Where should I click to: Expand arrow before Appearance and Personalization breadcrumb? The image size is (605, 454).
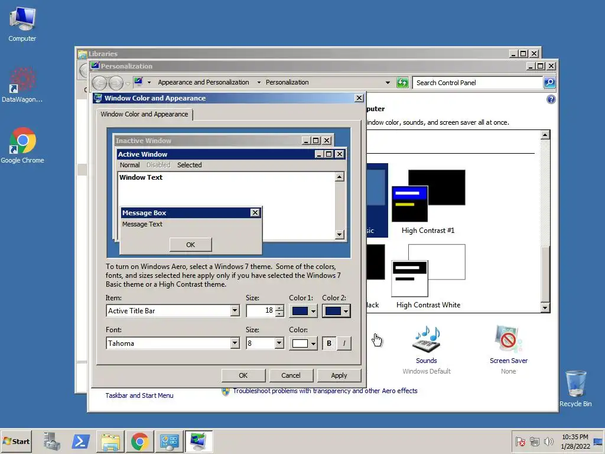pyautogui.click(x=149, y=82)
